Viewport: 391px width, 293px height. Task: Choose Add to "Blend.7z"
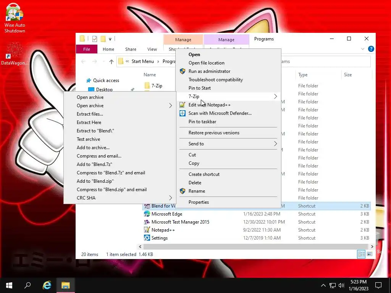click(x=120, y=164)
